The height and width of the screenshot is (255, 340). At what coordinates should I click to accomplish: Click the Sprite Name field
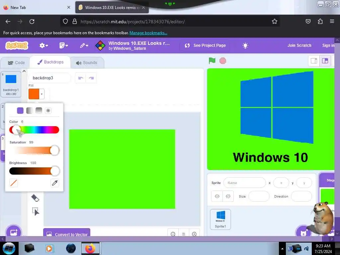pyautogui.click(x=245, y=183)
